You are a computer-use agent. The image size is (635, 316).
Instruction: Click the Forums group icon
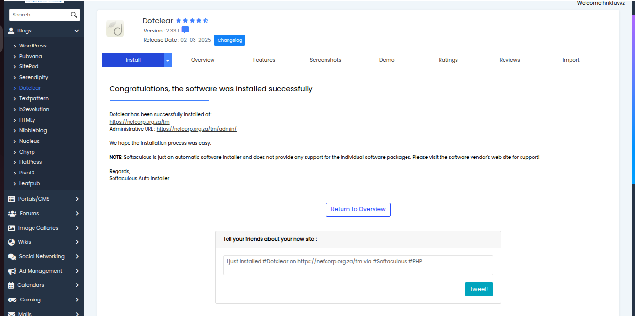(12, 213)
